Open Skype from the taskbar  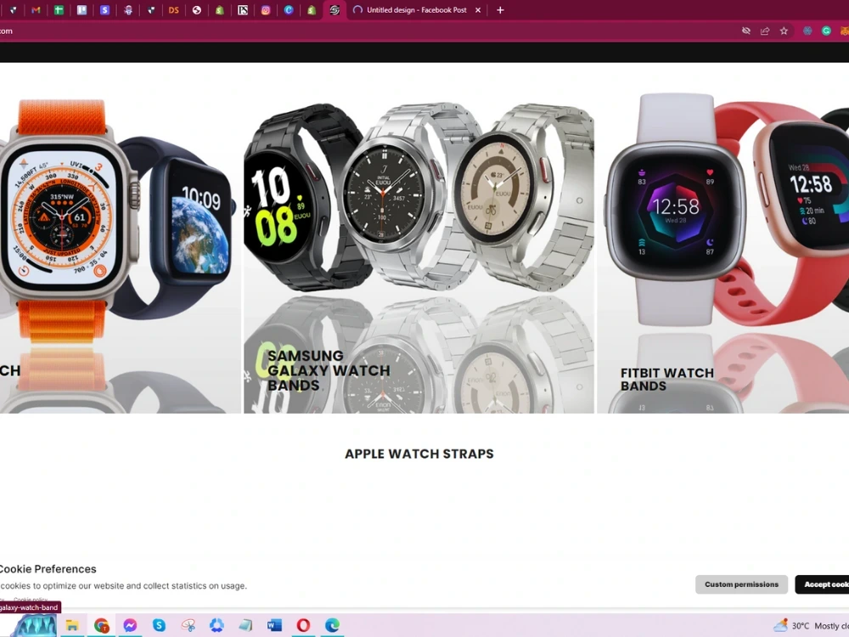159,626
